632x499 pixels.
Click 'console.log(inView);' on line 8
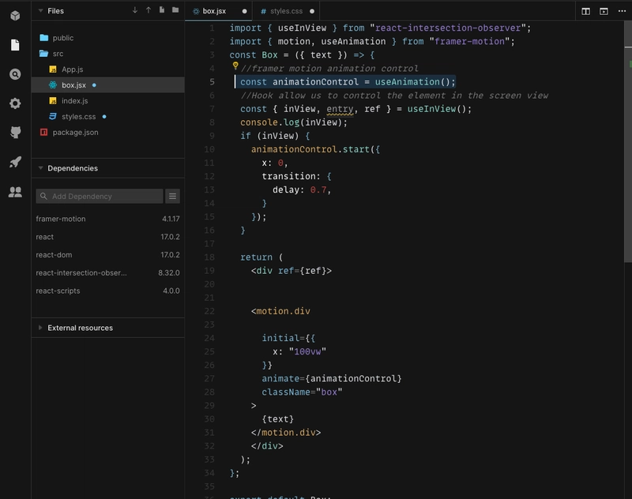point(294,122)
